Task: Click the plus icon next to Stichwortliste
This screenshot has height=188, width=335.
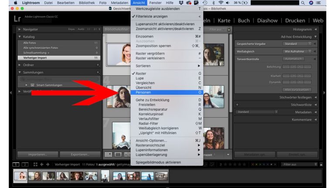Action: (237, 105)
